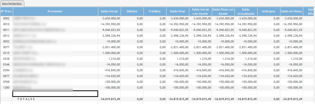Click the Anticipos column header

pos(269,11)
